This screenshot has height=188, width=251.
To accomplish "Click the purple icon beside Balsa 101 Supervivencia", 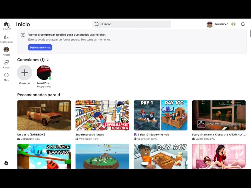I will [135, 134].
